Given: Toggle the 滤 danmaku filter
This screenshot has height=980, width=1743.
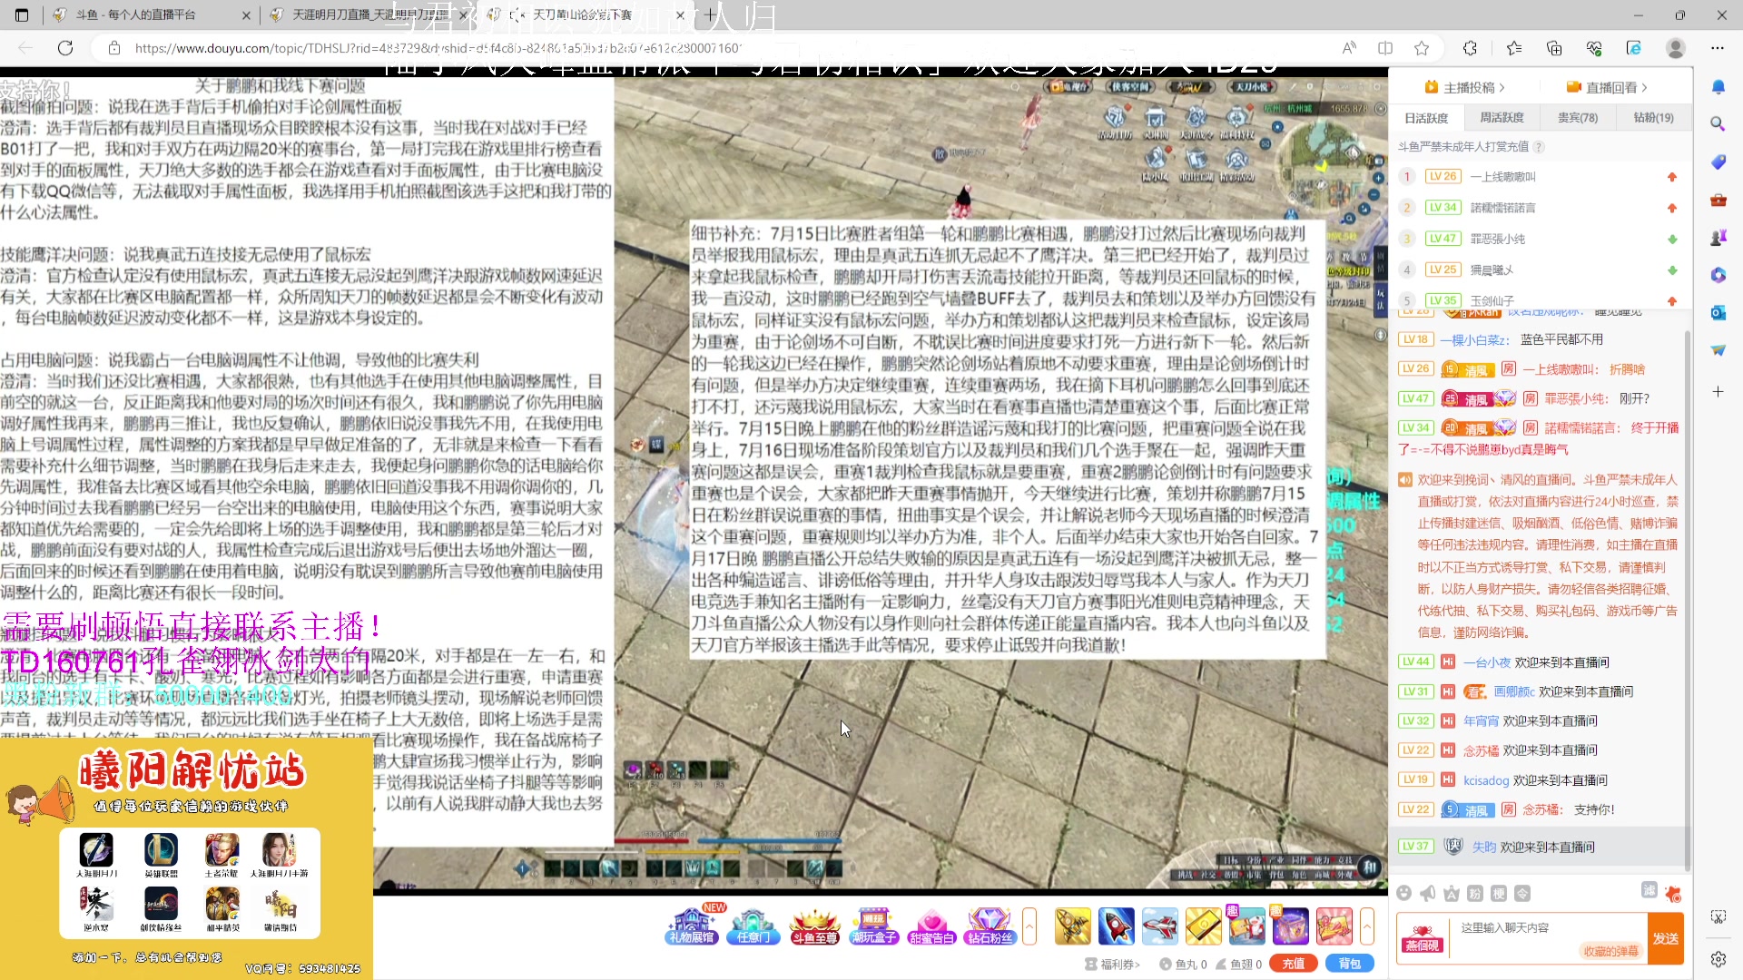Looking at the screenshot, I should (x=1648, y=892).
